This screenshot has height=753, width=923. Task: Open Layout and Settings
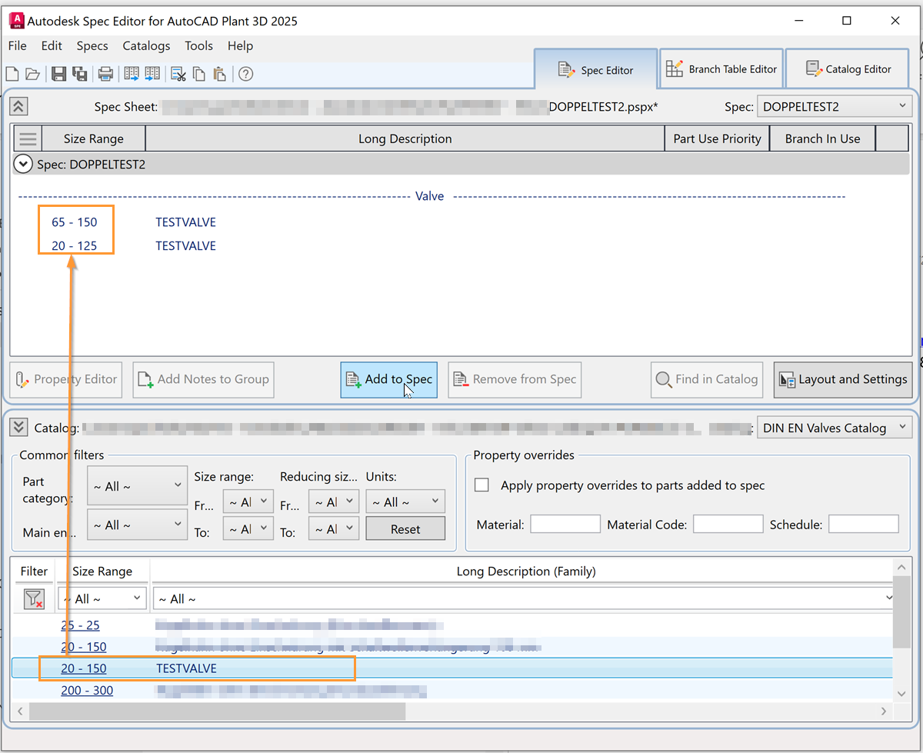point(843,380)
